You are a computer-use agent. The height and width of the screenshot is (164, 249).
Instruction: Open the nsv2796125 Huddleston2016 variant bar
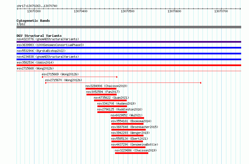pos(112,112)
